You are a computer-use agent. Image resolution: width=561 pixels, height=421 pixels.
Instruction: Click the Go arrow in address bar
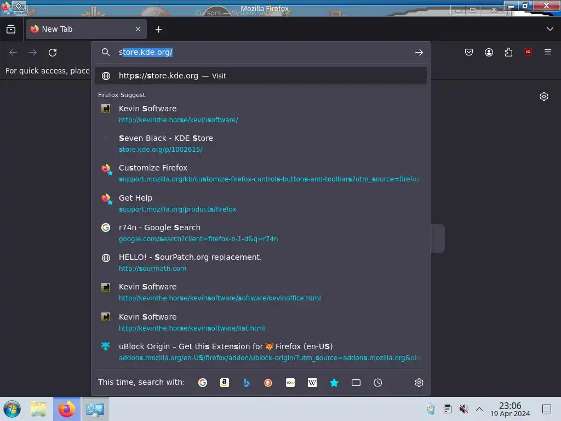click(x=419, y=52)
